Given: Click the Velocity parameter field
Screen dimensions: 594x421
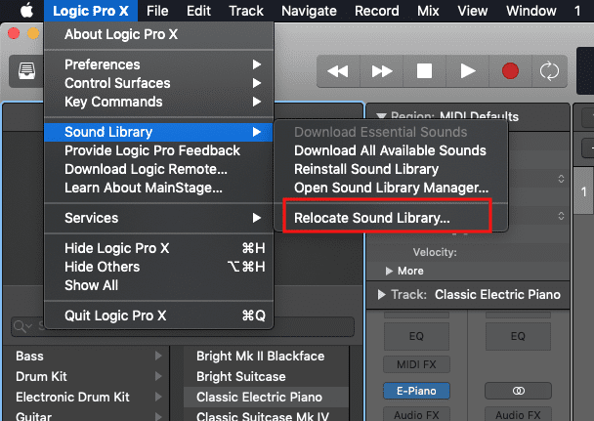Looking at the screenshot, I should click(468, 252).
